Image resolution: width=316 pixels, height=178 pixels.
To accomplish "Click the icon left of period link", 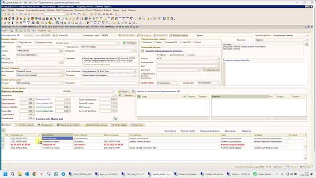I will tap(142, 51).
